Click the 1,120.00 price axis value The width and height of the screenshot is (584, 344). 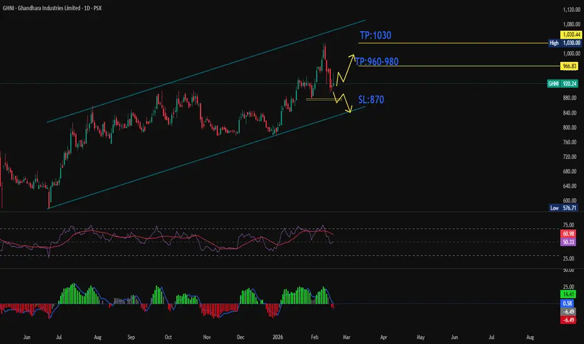[x=571, y=10]
